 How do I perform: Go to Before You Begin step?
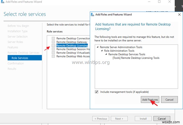tap(18, 26)
